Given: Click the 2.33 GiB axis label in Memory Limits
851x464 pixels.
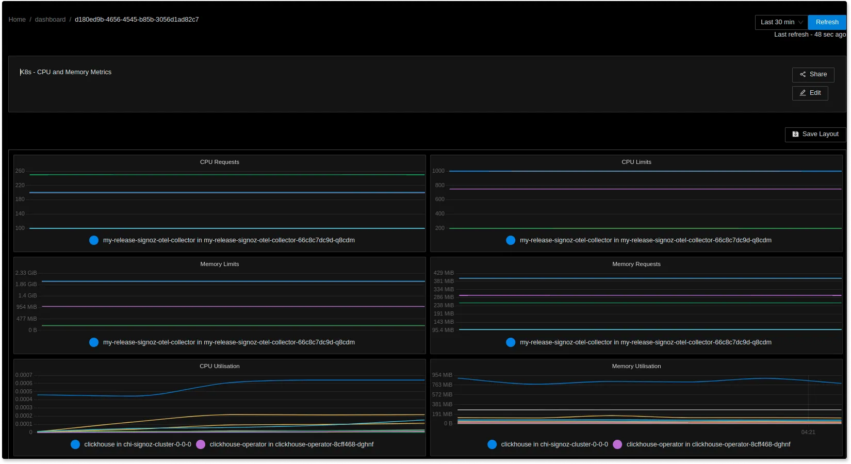Looking at the screenshot, I should tap(26, 273).
